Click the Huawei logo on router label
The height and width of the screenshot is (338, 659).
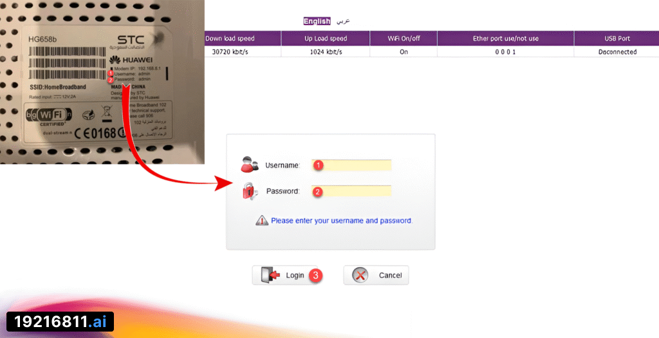coord(132,60)
